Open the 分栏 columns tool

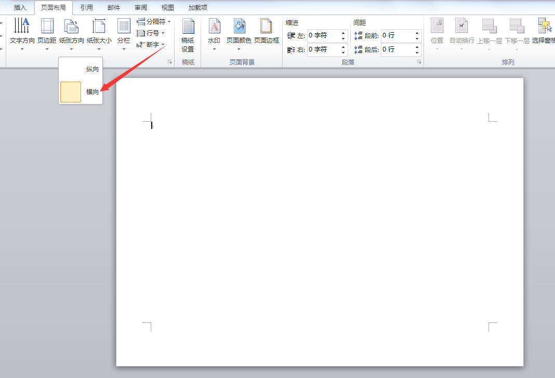(x=124, y=34)
